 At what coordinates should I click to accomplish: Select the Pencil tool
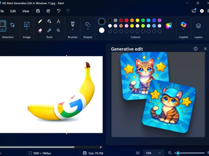pos(40,21)
